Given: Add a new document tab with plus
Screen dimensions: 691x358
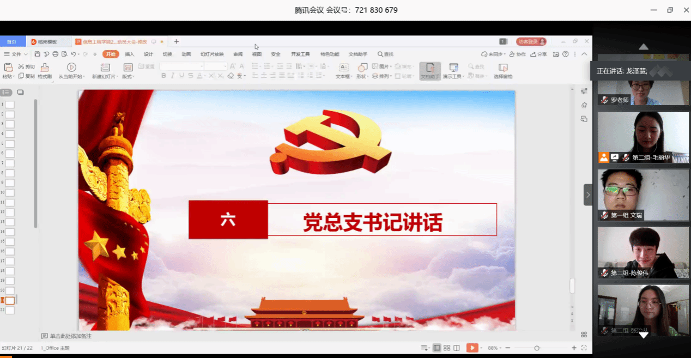Looking at the screenshot, I should pos(177,41).
